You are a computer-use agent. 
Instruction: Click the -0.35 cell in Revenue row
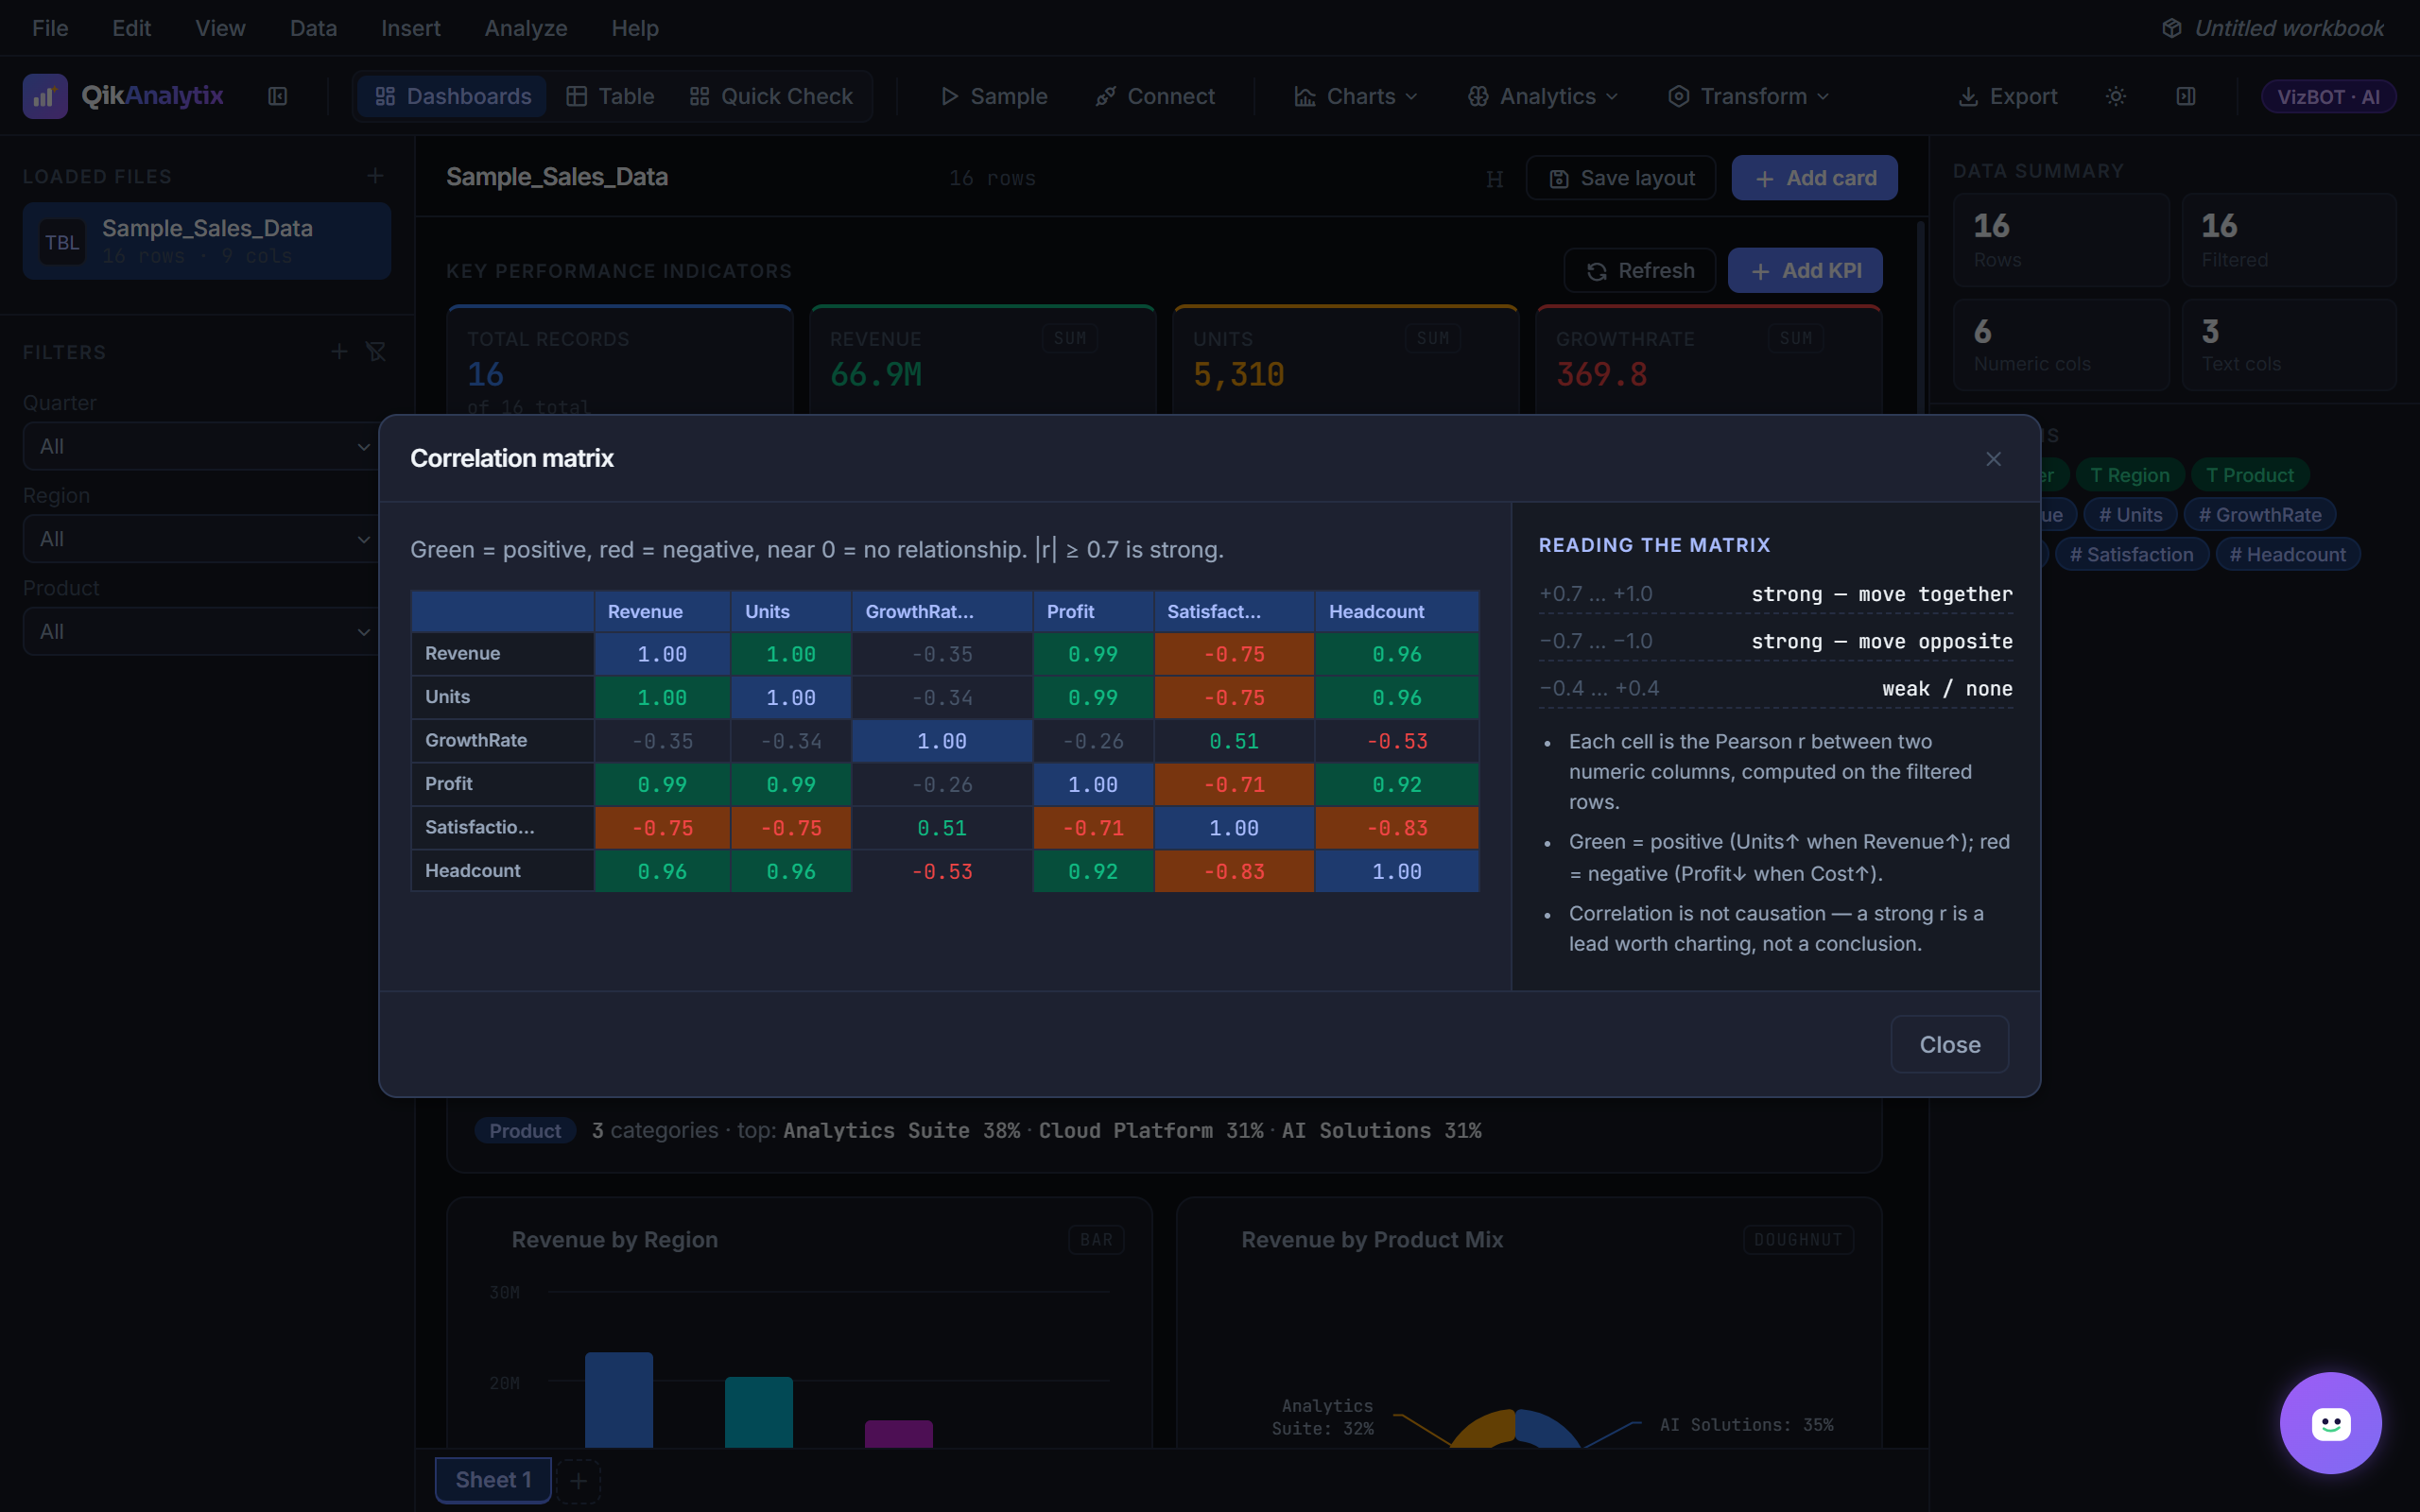tap(942, 654)
